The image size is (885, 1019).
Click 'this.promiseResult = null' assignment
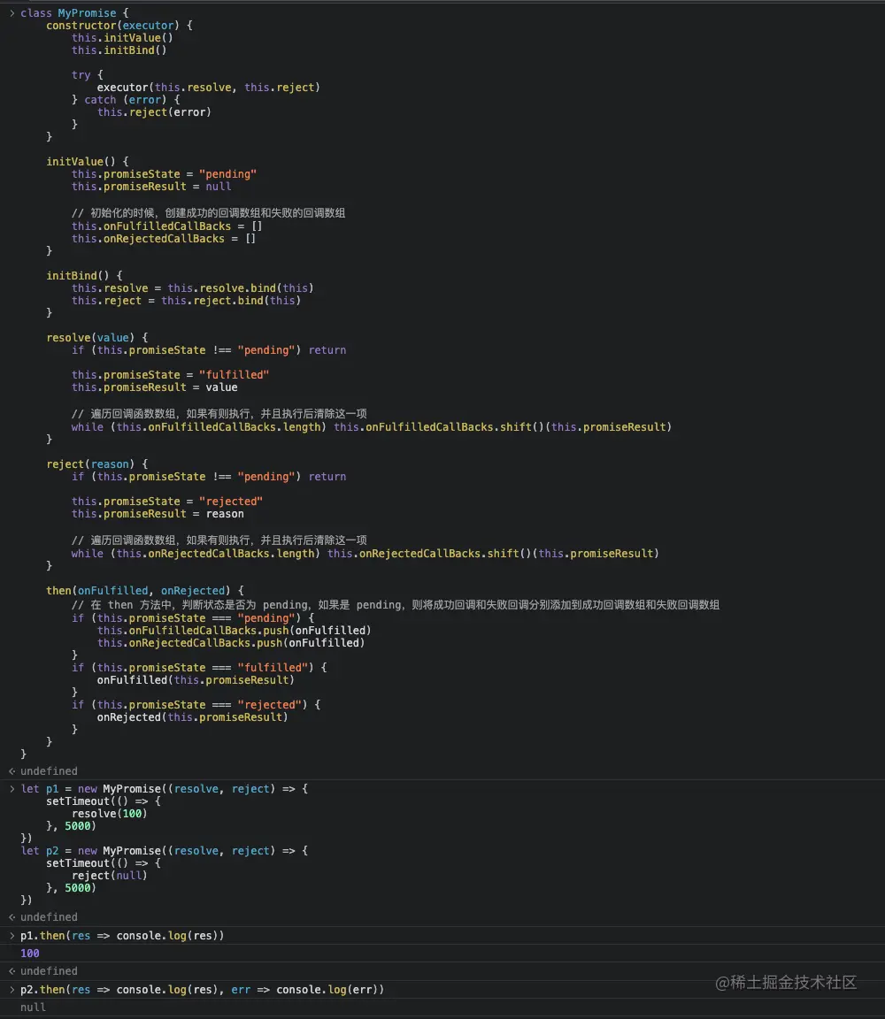[x=150, y=187]
